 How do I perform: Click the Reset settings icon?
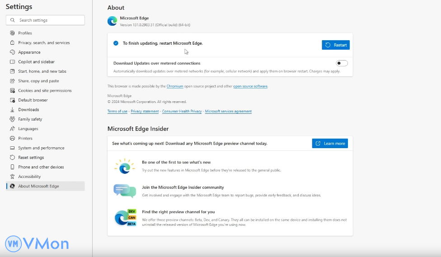click(x=13, y=158)
